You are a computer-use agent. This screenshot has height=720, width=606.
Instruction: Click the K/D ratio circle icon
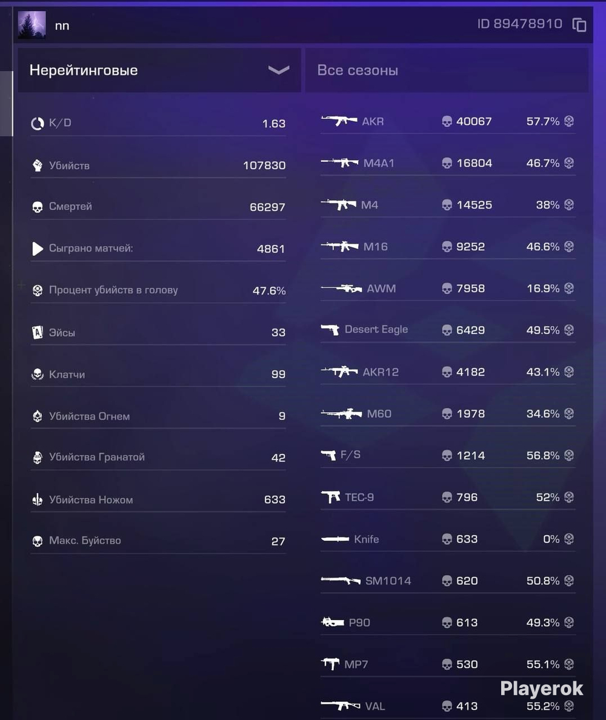coord(37,123)
